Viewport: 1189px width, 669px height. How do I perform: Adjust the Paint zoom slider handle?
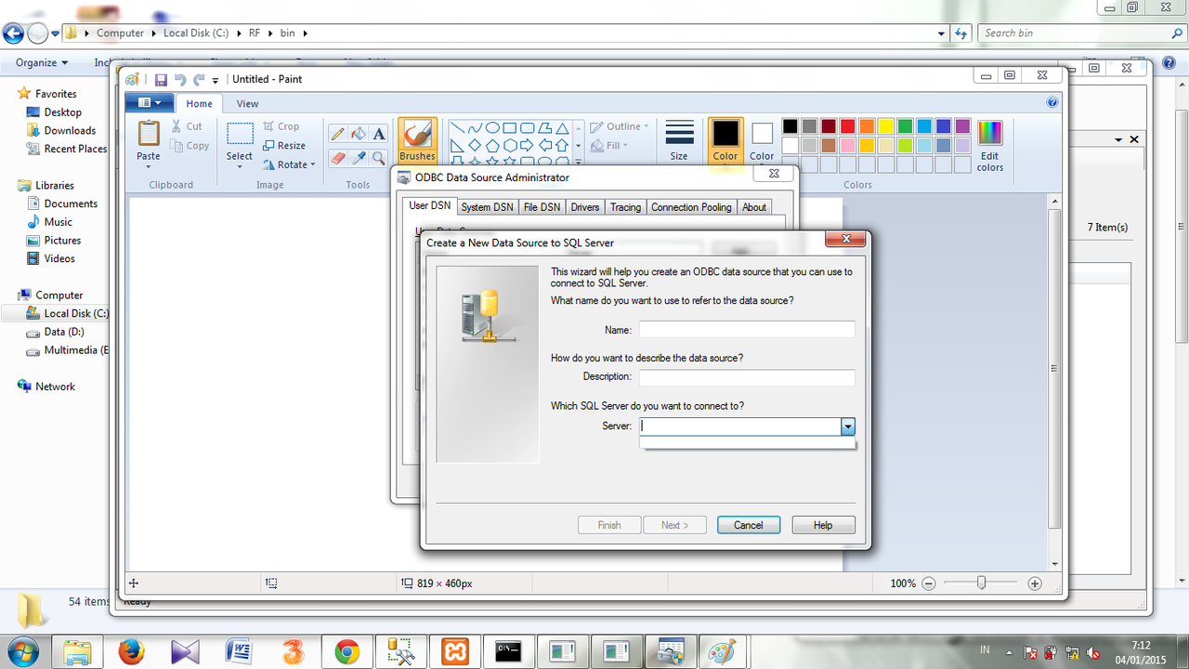981,584
